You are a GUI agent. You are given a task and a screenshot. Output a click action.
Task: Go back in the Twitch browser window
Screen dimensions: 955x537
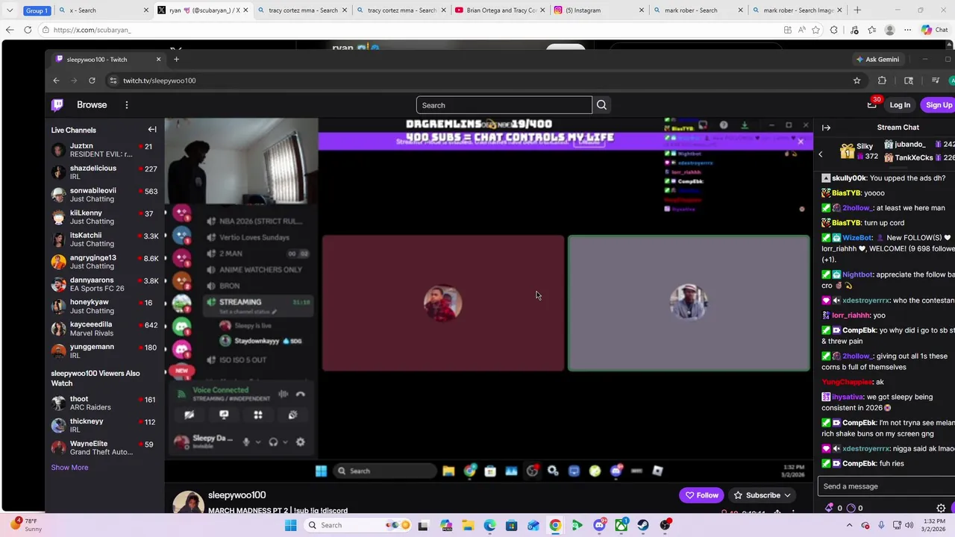pyautogui.click(x=56, y=81)
